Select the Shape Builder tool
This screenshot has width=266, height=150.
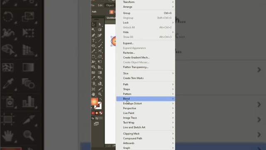(94, 67)
